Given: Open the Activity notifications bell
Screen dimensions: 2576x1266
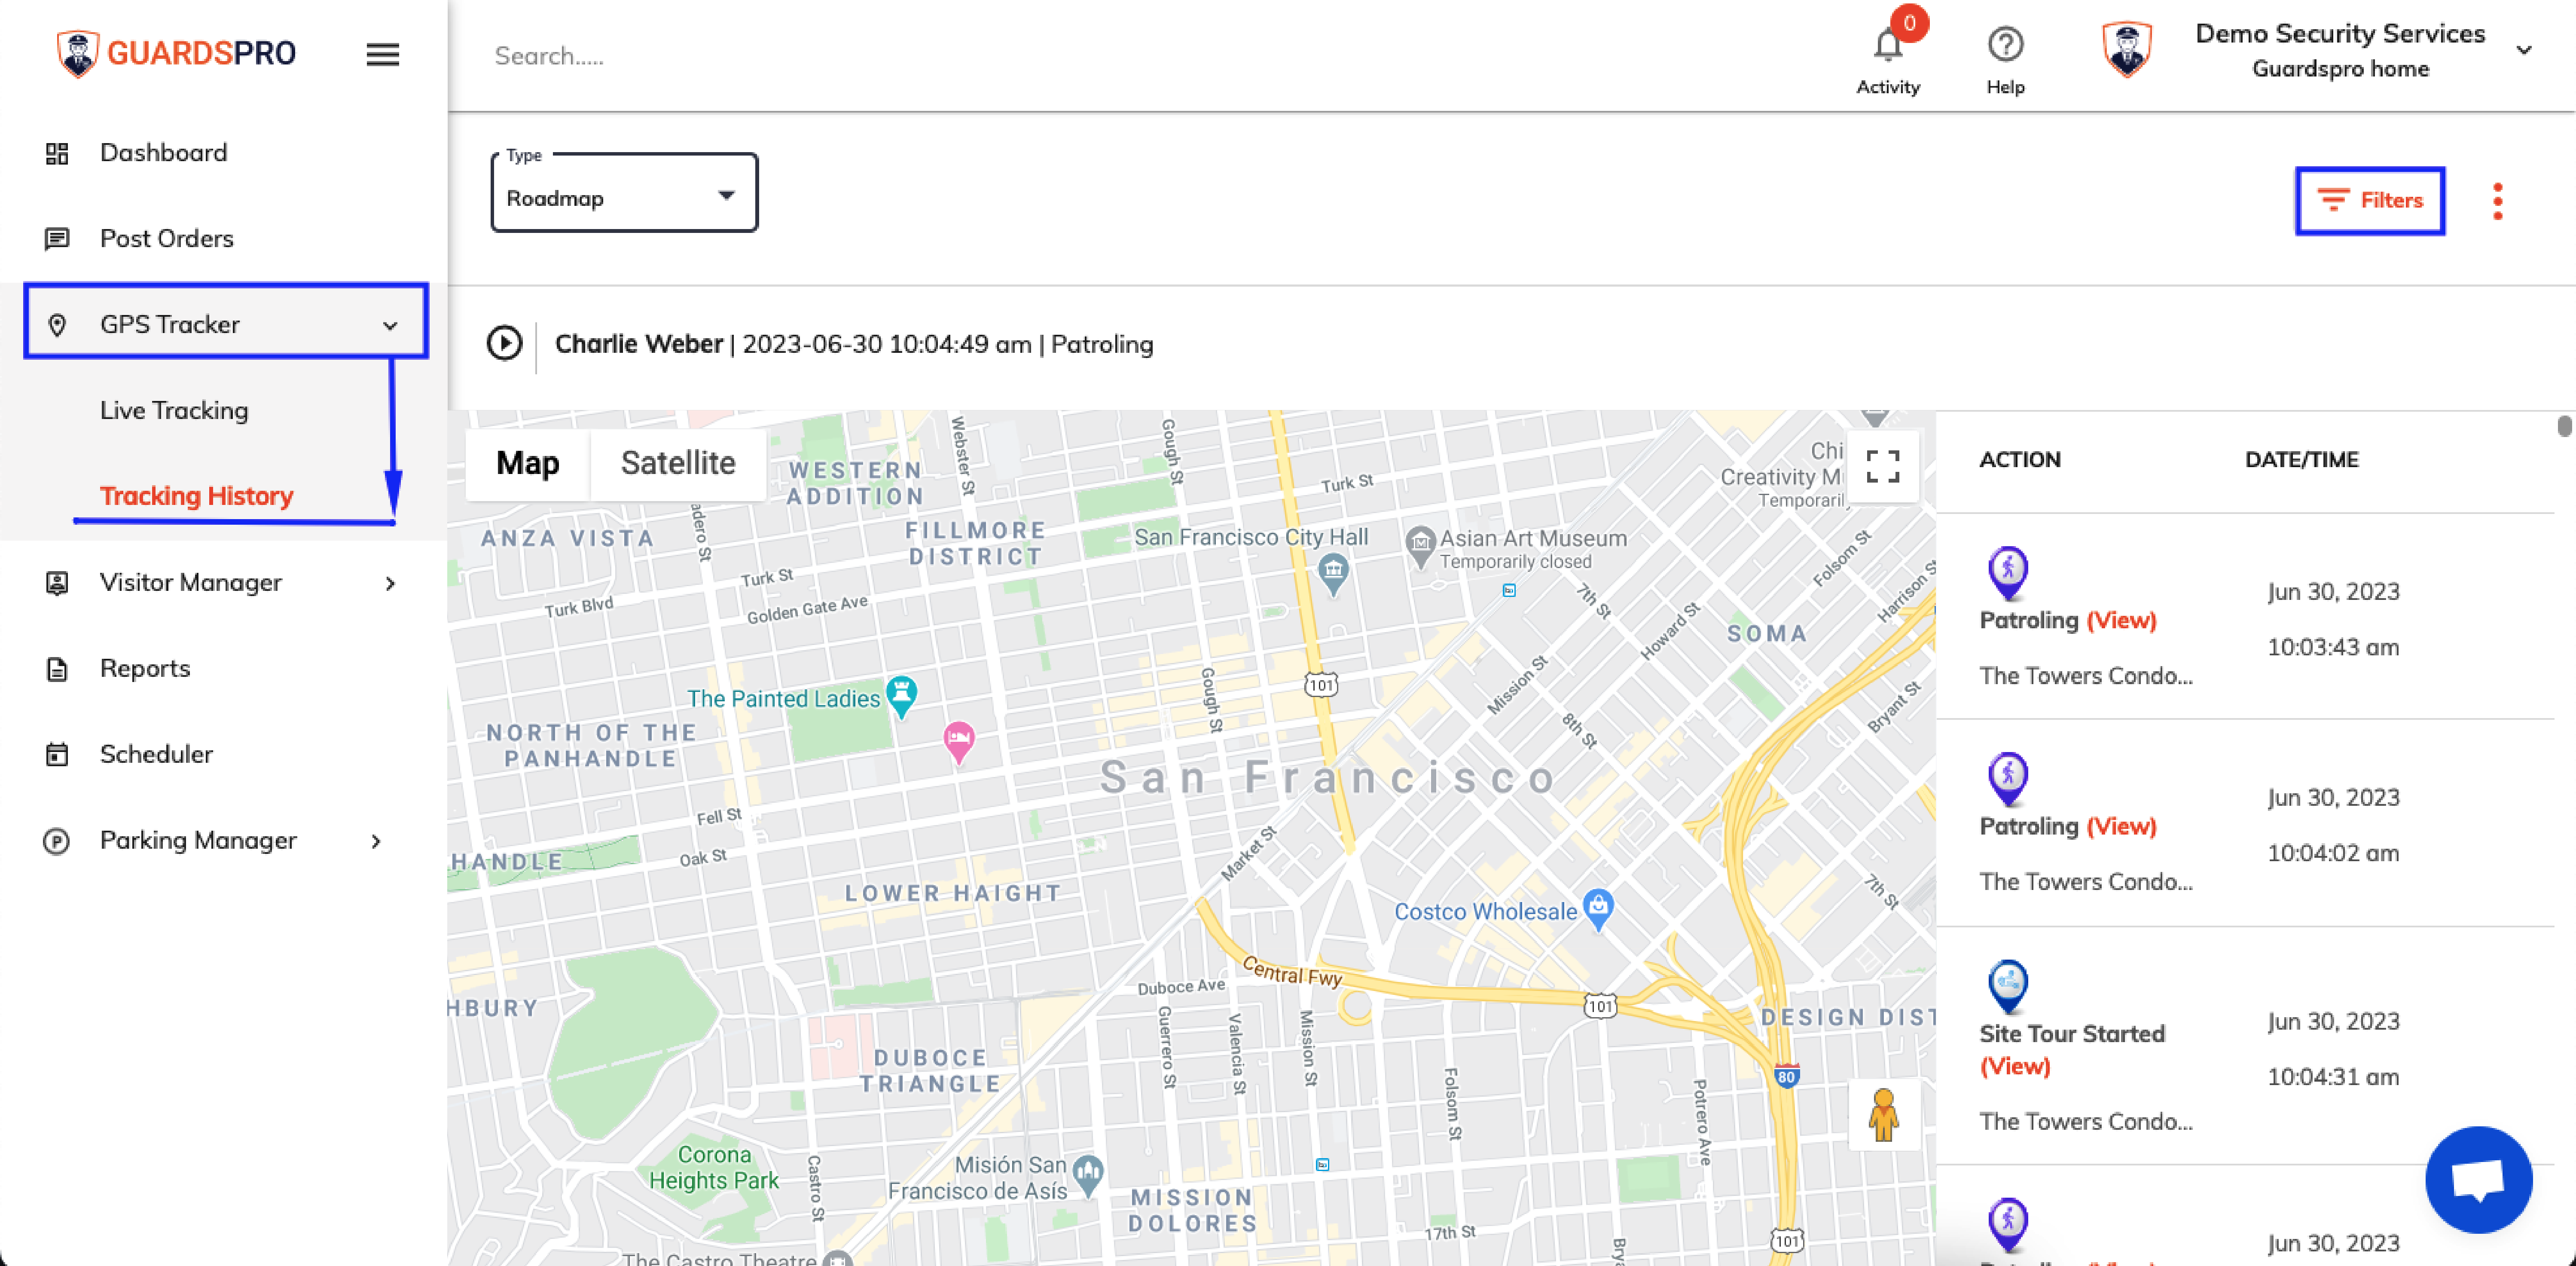Looking at the screenshot, I should click(1888, 45).
